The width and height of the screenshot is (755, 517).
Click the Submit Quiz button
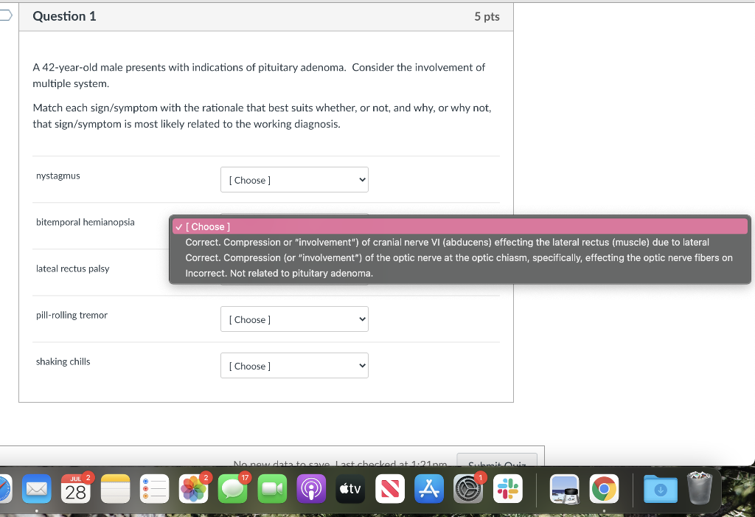pos(497,460)
